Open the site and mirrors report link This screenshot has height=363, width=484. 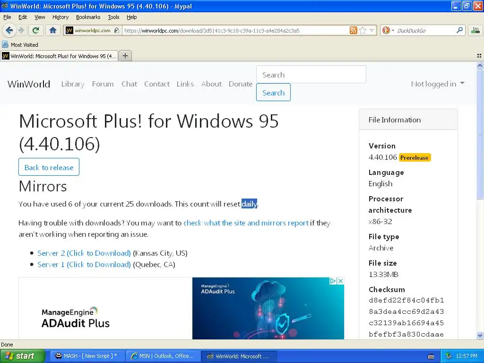coord(246,223)
